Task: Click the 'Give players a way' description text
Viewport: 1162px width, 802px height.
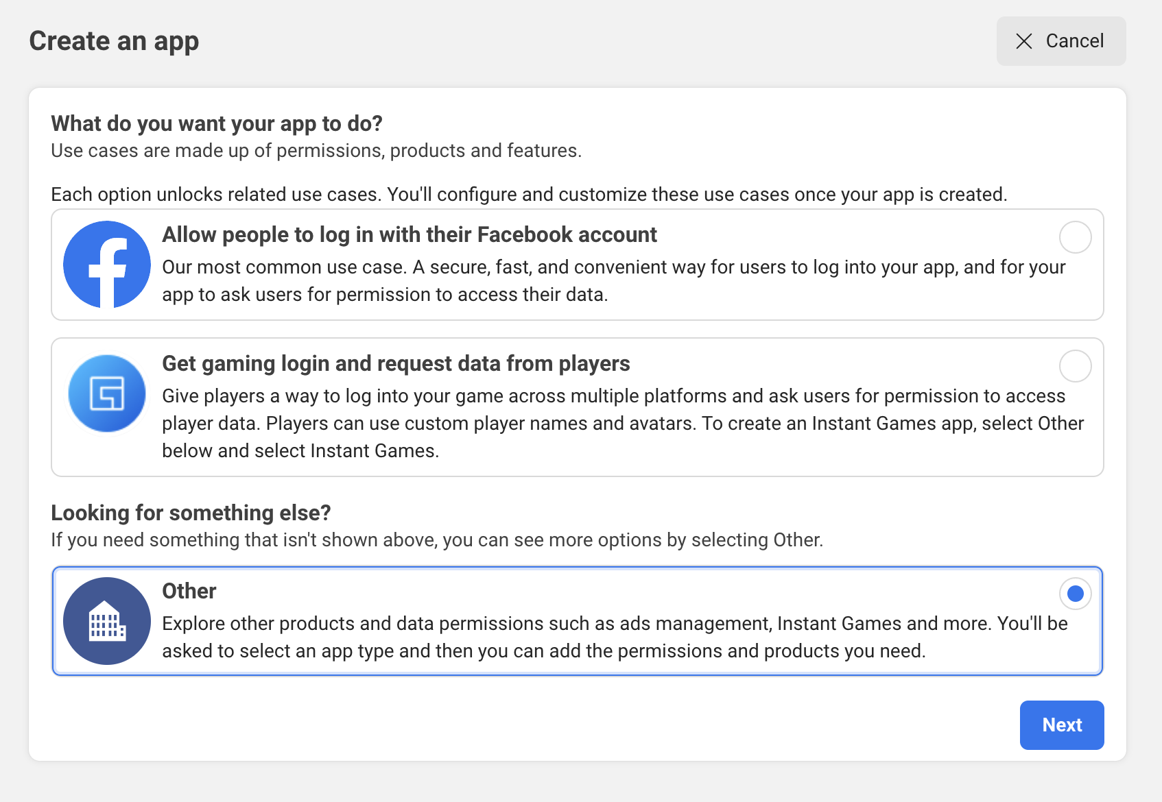Action: (622, 423)
